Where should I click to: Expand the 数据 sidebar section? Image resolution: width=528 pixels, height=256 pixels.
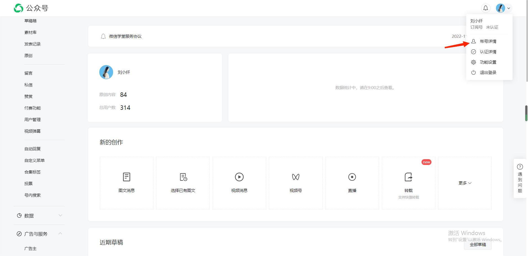(39, 216)
